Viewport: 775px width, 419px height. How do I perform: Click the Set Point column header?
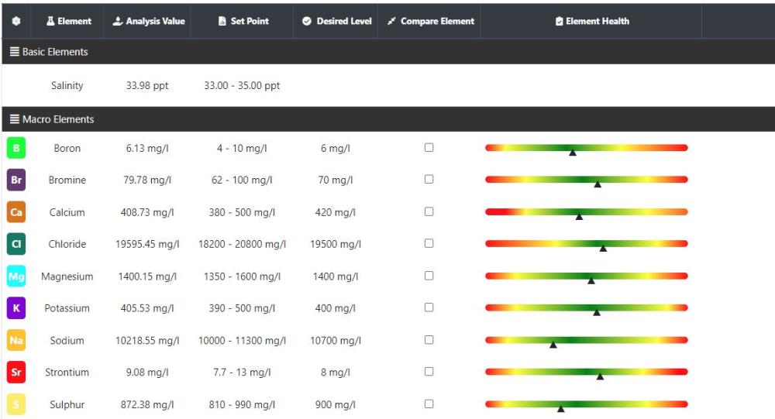[x=243, y=22]
